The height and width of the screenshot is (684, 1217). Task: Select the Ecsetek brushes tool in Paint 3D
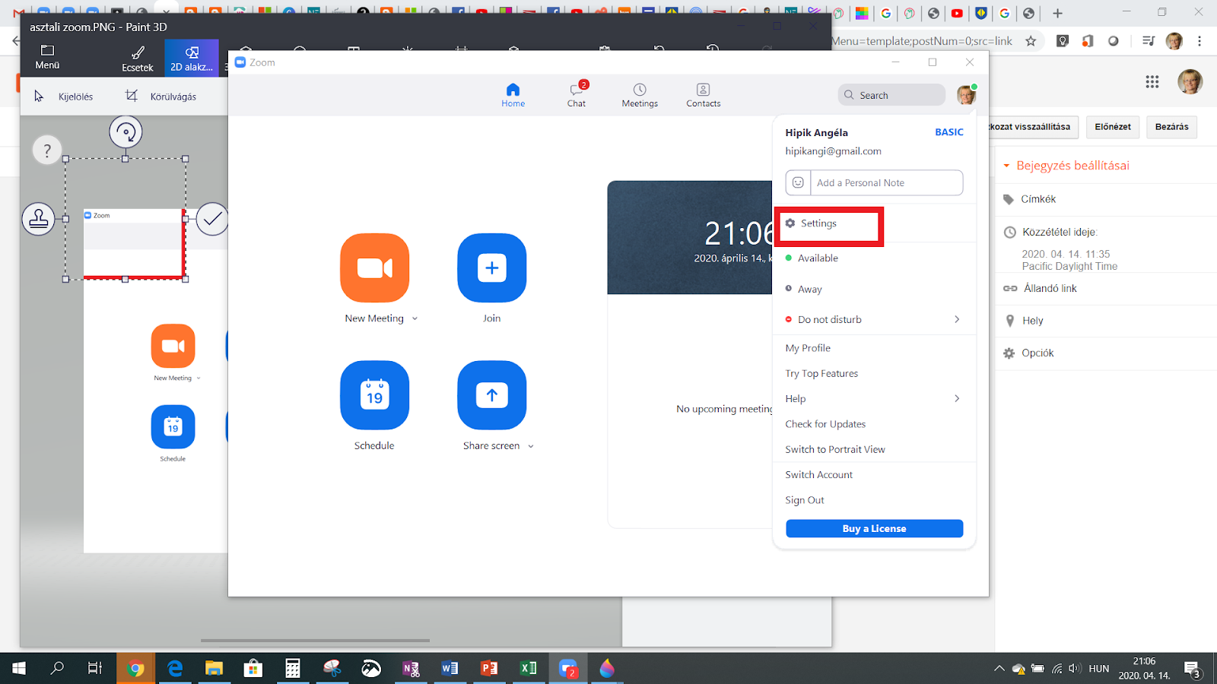pyautogui.click(x=138, y=59)
